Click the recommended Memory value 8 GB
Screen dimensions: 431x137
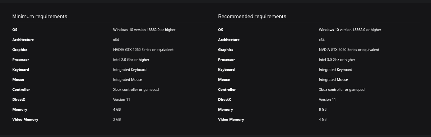point(323,110)
